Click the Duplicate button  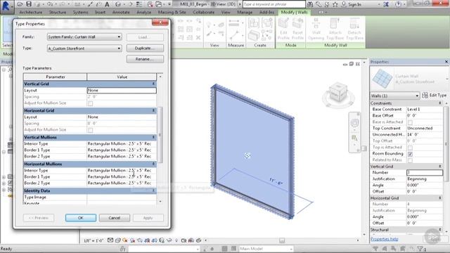coord(145,48)
